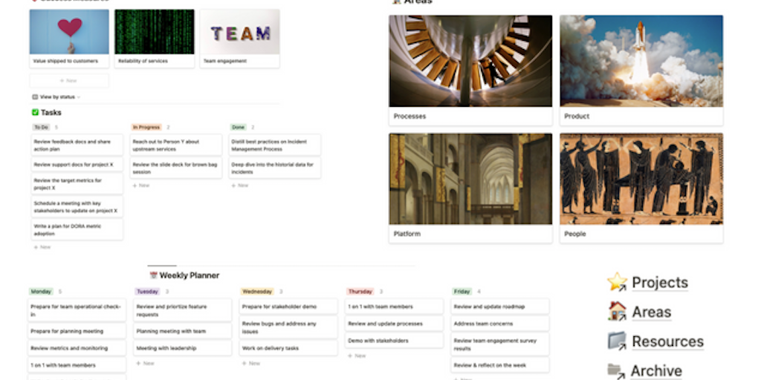Open Wednesday item Prepare for stakeholder demo
The width and height of the screenshot is (761, 380).
[x=289, y=307]
